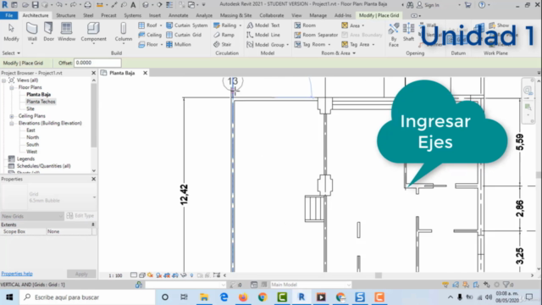Open the Properties help link
Image resolution: width=542 pixels, height=305 pixels.
17,274
